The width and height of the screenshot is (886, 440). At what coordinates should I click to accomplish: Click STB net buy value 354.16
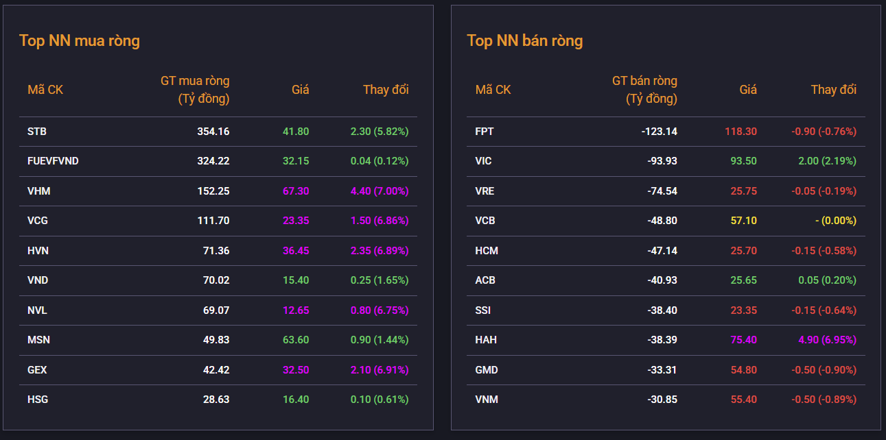pyautogui.click(x=213, y=132)
